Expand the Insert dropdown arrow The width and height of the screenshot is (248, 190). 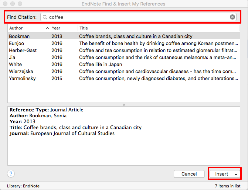click(236, 174)
